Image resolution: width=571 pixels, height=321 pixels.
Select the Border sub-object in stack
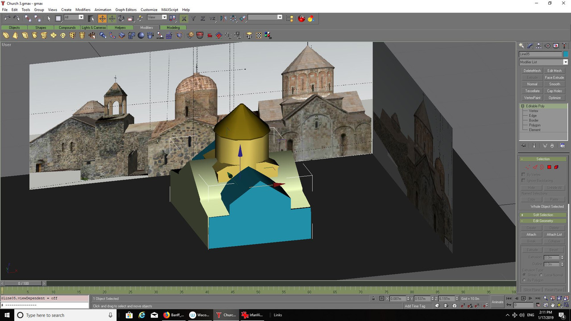534,120
